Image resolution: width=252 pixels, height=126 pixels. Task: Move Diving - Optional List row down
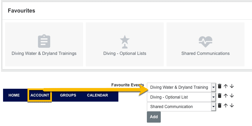(232, 96)
